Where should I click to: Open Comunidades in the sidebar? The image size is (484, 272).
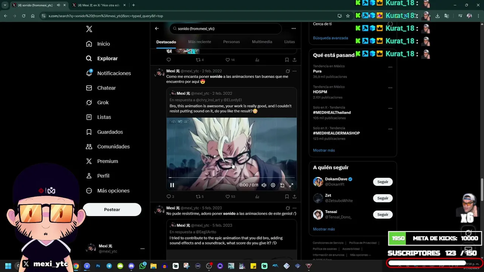(x=108, y=147)
